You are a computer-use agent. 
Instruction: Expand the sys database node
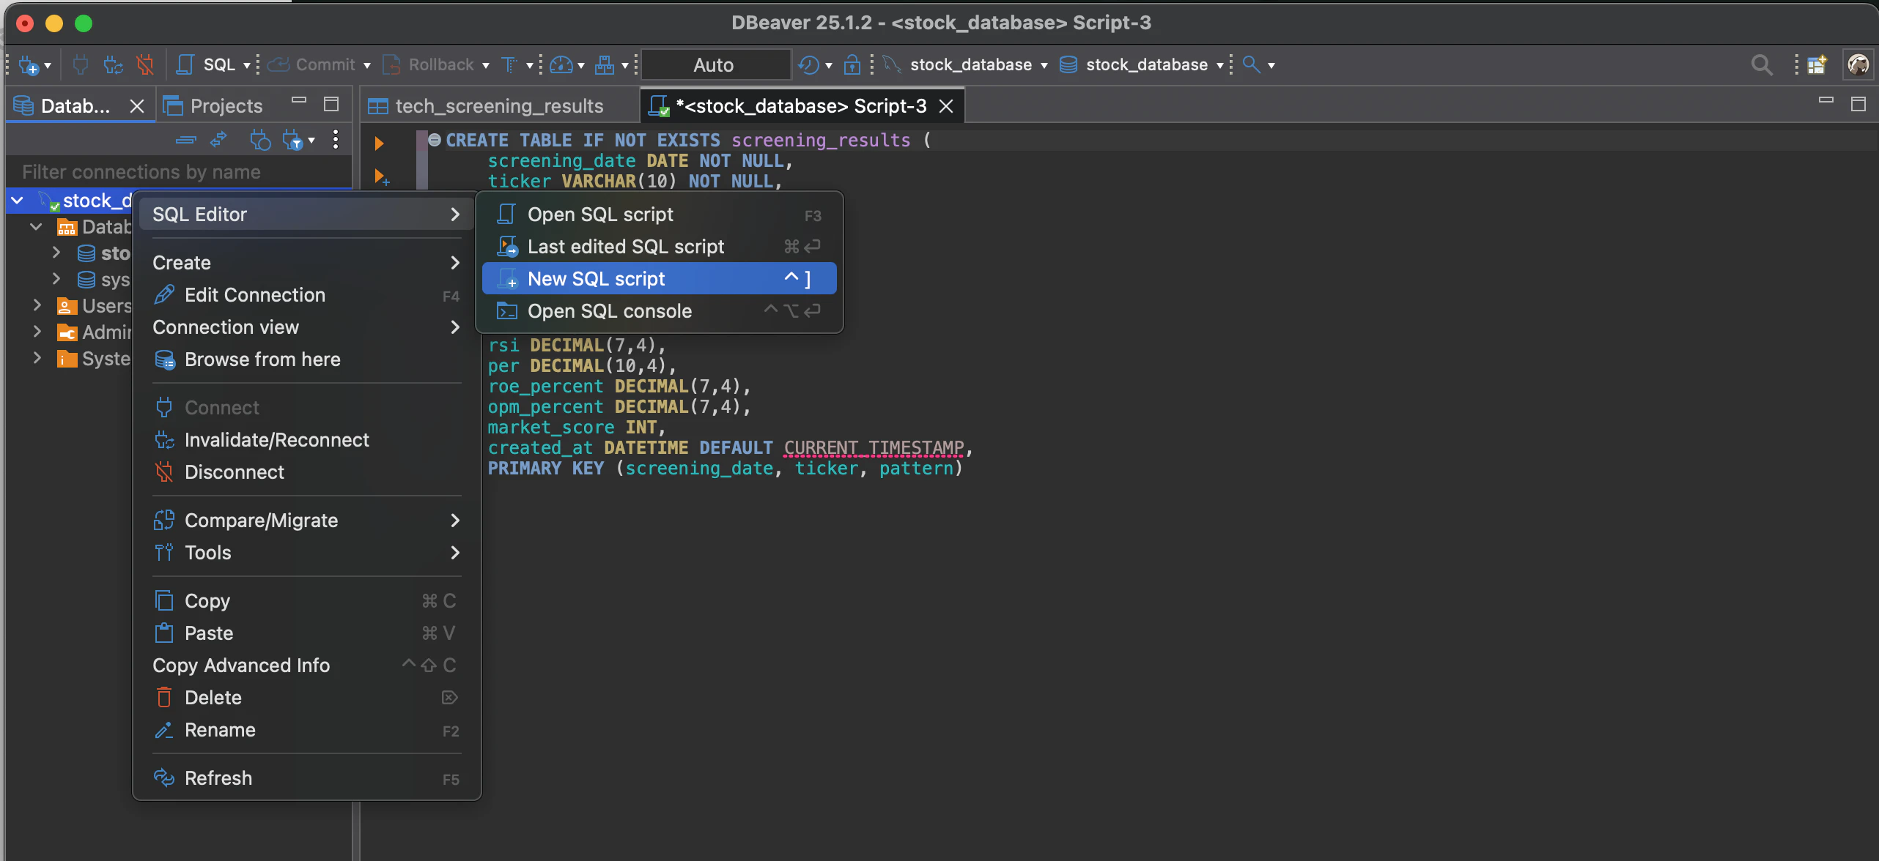[56, 279]
